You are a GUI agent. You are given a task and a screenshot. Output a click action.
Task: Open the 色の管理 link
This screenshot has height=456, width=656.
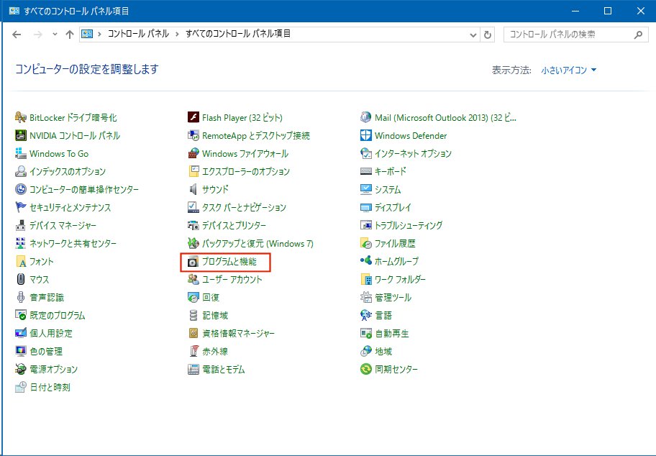tap(46, 352)
